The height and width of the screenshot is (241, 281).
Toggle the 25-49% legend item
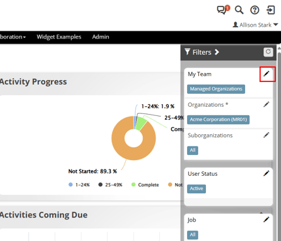(110, 185)
